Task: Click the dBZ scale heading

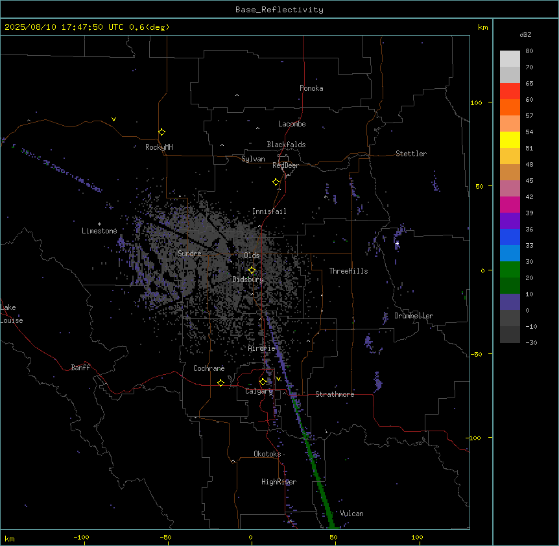Action: (x=525, y=35)
